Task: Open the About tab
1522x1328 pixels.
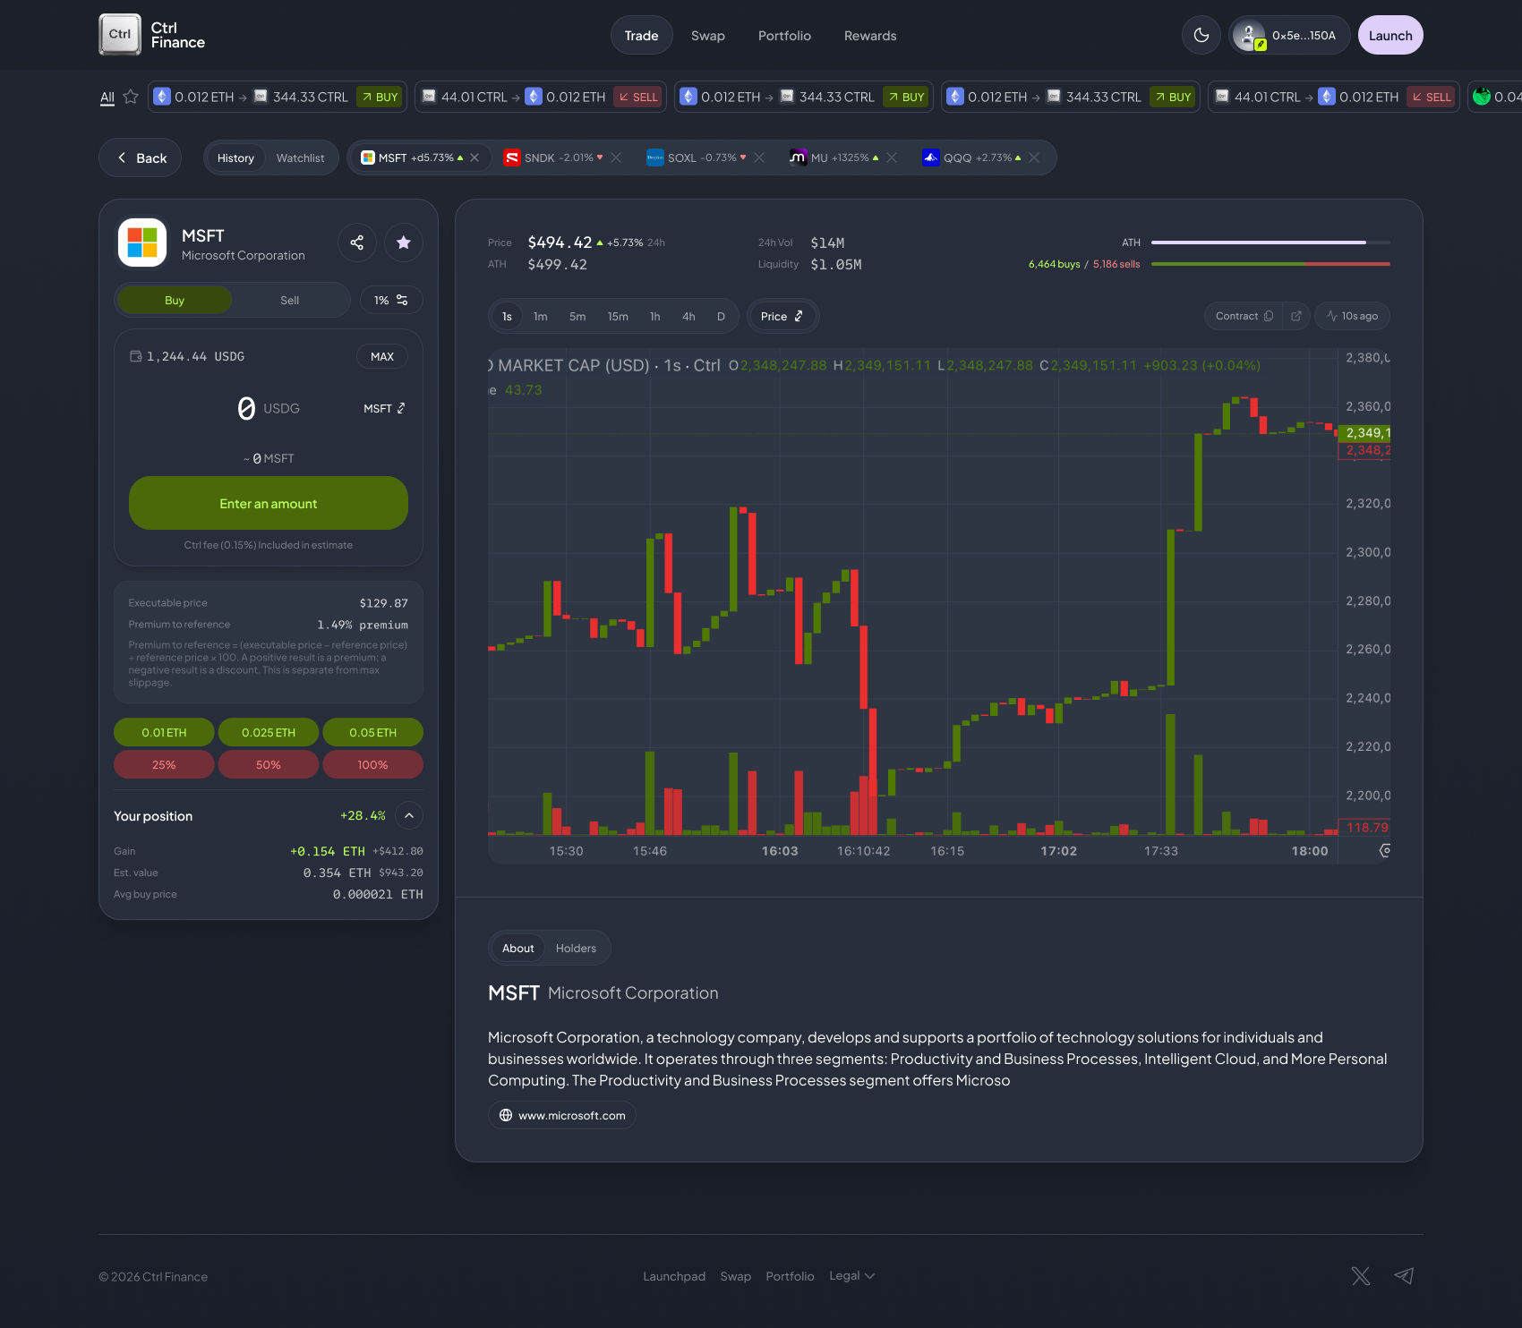Action: coord(517,948)
